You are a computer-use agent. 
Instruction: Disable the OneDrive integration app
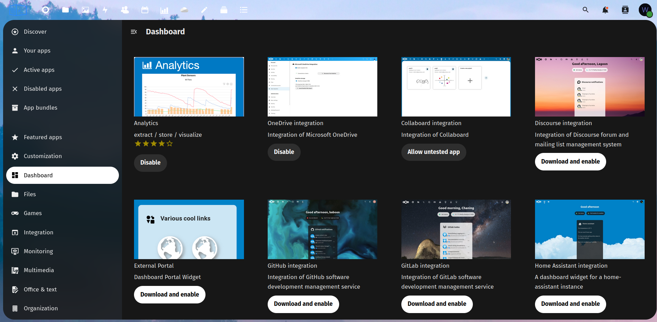284,152
